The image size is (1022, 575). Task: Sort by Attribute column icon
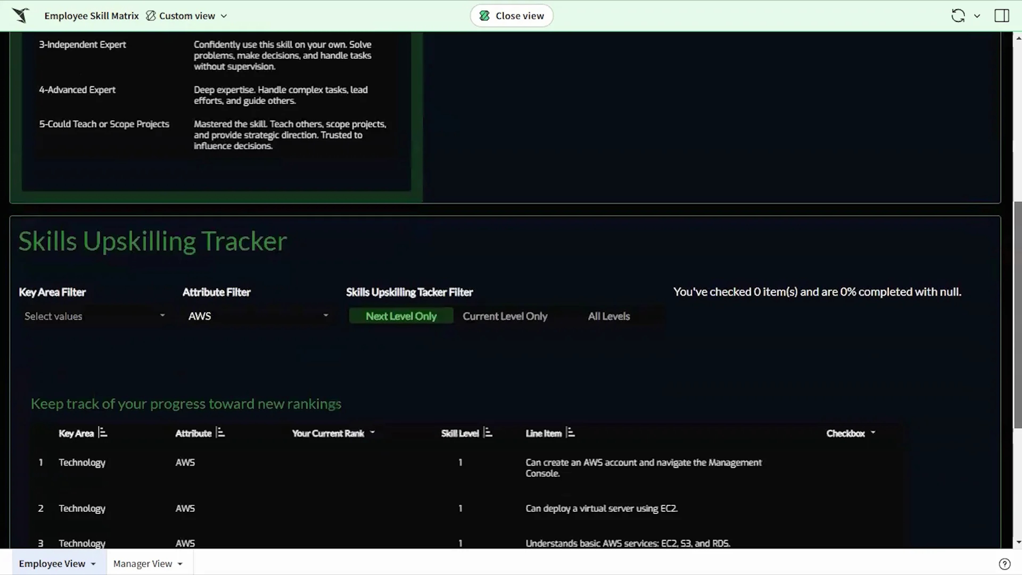(x=221, y=433)
